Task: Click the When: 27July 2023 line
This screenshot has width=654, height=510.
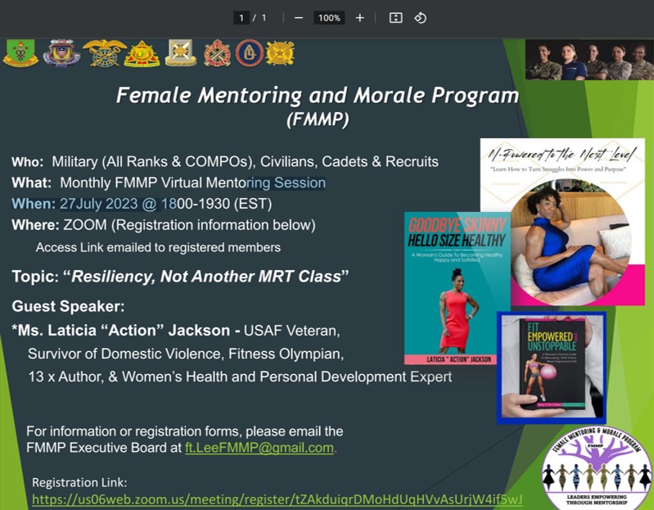Action: (142, 204)
